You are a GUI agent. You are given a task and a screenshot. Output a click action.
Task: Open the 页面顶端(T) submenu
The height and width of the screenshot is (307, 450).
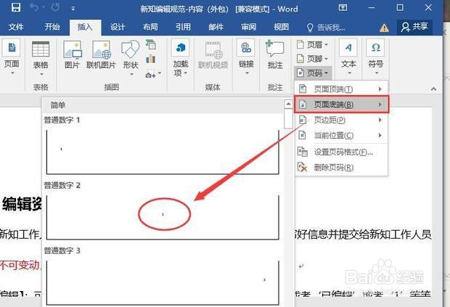341,89
